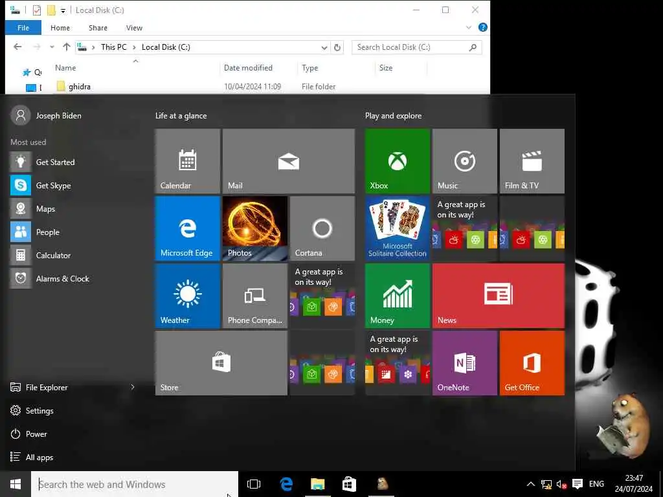Image resolution: width=663 pixels, height=497 pixels.
Task: Open Explorer Help question mark icon
Action: pos(482,27)
